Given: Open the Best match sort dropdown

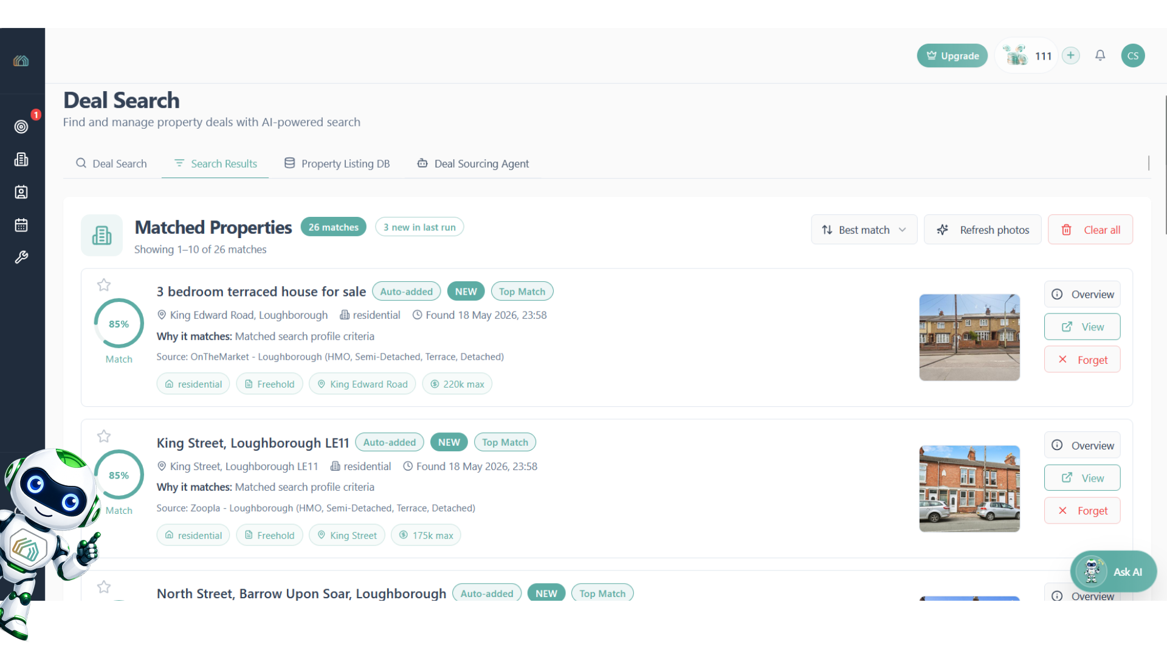Looking at the screenshot, I should click(864, 230).
